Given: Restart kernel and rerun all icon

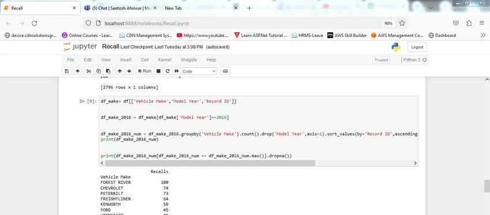Looking at the screenshot, I should point(176,71).
